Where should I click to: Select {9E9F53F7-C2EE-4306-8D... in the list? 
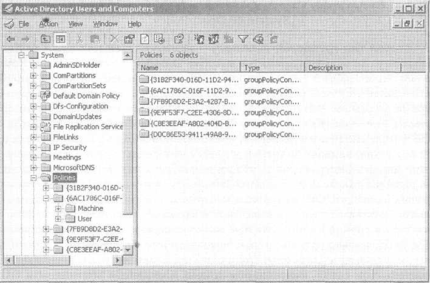pyautogui.click(x=189, y=113)
